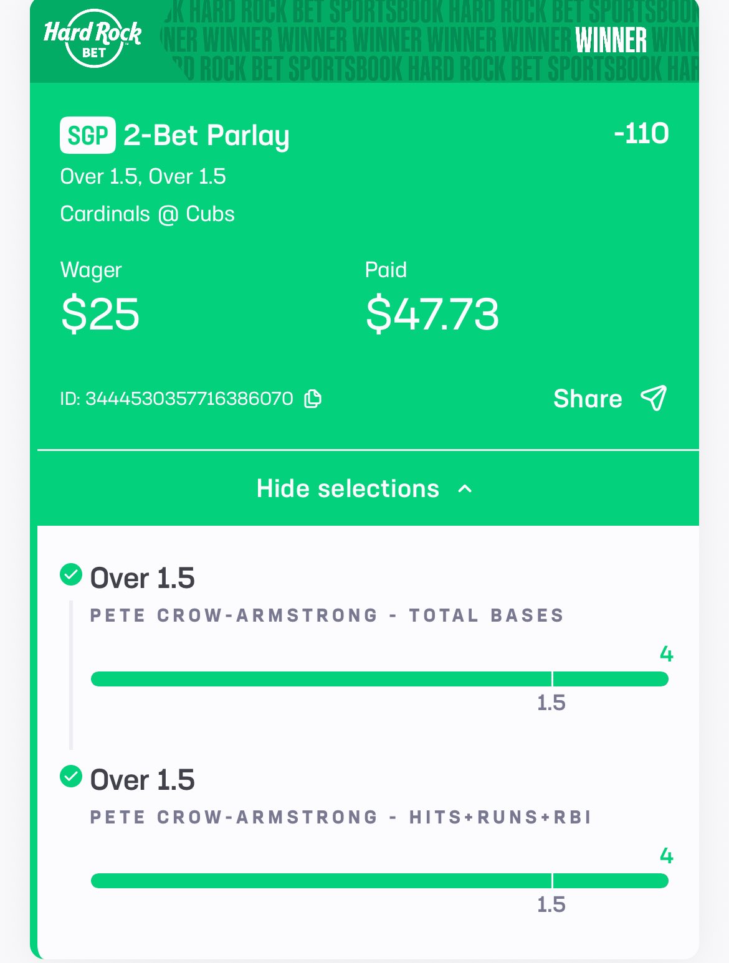Viewport: 729px width, 963px height.
Task: Click the SGP badge
Action: [87, 135]
